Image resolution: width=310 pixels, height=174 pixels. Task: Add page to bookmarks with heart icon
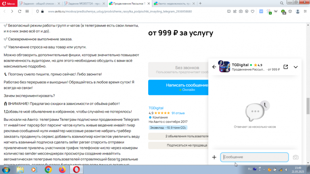click(x=252, y=11)
